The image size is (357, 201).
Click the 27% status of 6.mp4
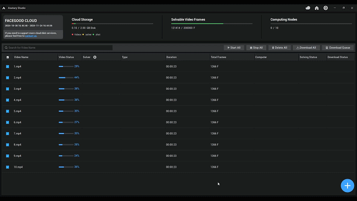point(77,122)
